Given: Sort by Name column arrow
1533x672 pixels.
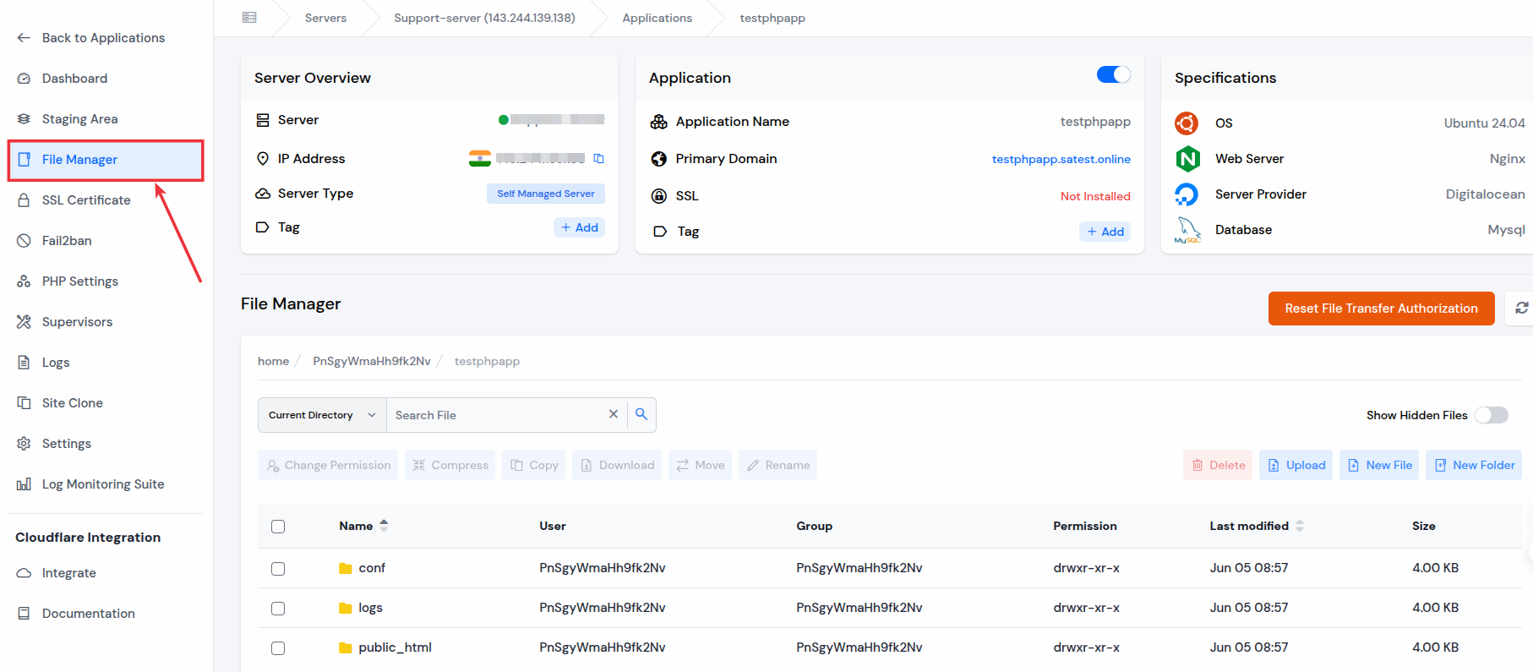Looking at the screenshot, I should [384, 526].
